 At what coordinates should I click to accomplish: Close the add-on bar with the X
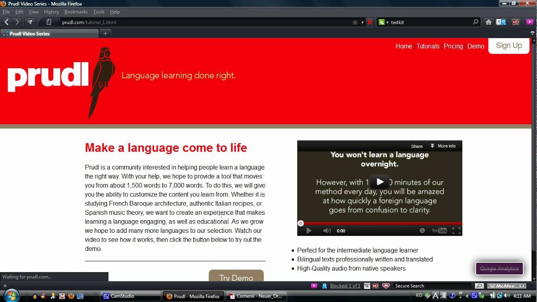pos(5,286)
